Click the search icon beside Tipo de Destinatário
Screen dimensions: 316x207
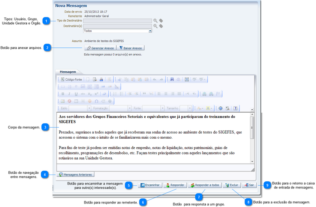pos(155,21)
